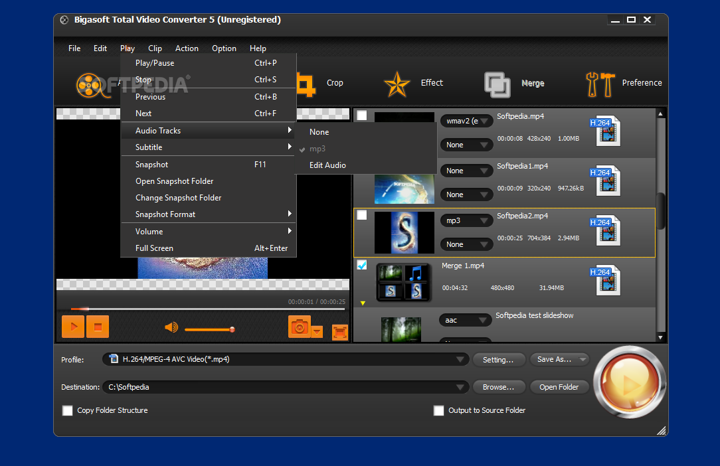Seek on the preview progress bar
The image size is (720, 466).
207,309
